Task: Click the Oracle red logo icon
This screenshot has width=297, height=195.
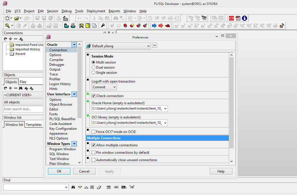Action: tap(231, 18)
